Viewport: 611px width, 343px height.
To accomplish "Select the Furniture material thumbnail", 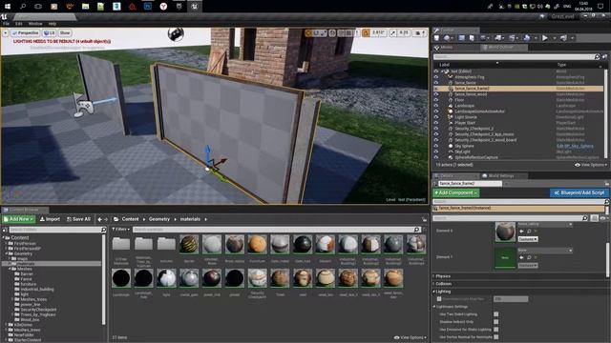I will coord(257,245).
